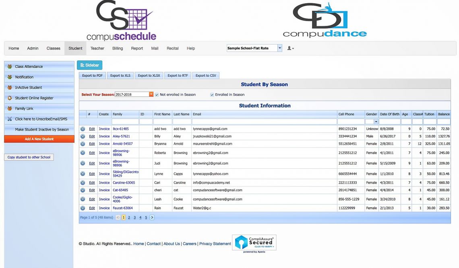The height and width of the screenshot is (268, 459).
Task: Click Add A New Student button
Action: (x=39, y=139)
